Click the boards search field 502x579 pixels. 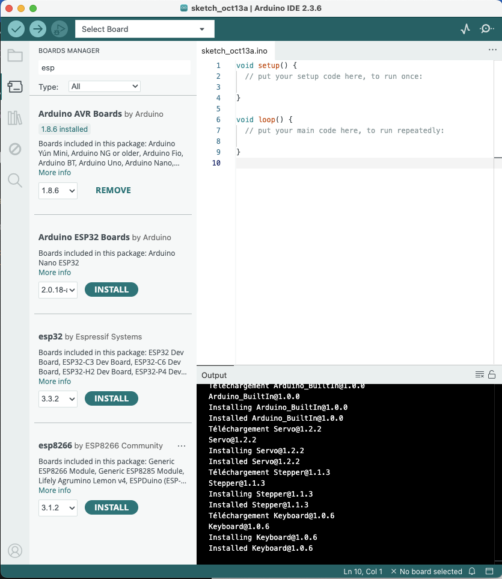tap(114, 68)
